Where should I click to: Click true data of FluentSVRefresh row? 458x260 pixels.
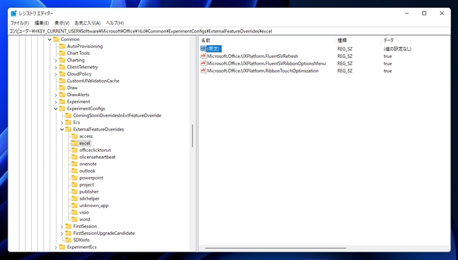(x=388, y=56)
